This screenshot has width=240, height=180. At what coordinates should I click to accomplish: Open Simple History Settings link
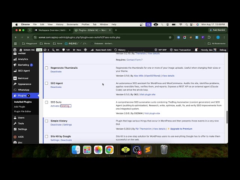(x=67, y=125)
